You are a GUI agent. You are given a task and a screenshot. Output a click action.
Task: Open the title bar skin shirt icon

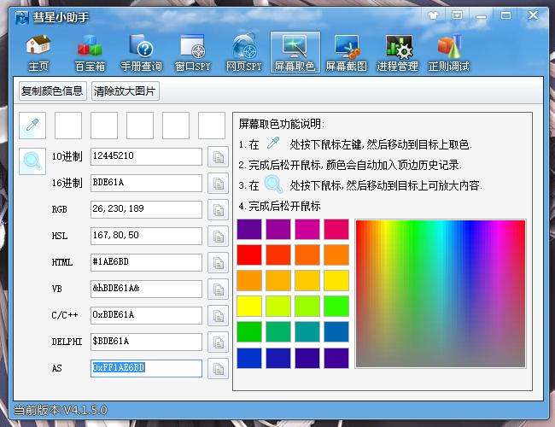434,15
